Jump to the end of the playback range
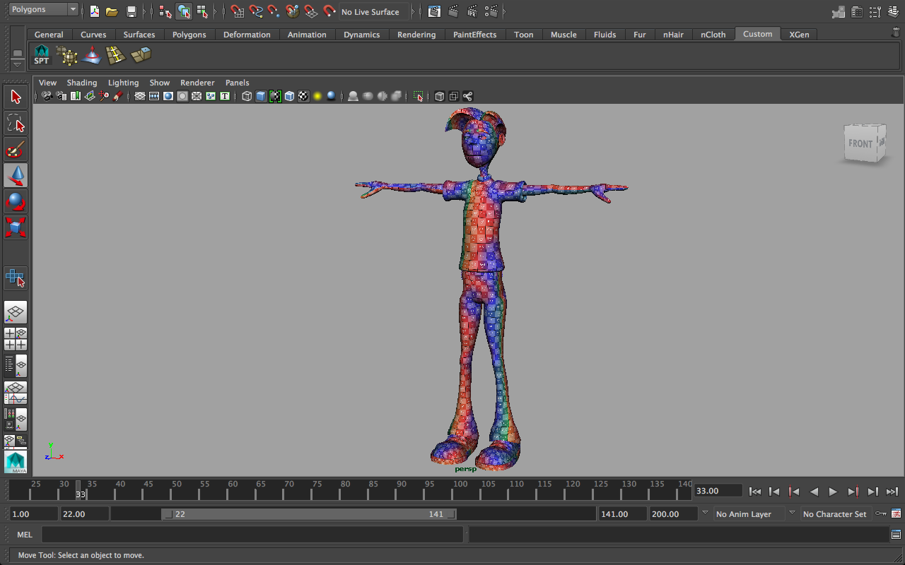This screenshot has height=565, width=905. 892,491
